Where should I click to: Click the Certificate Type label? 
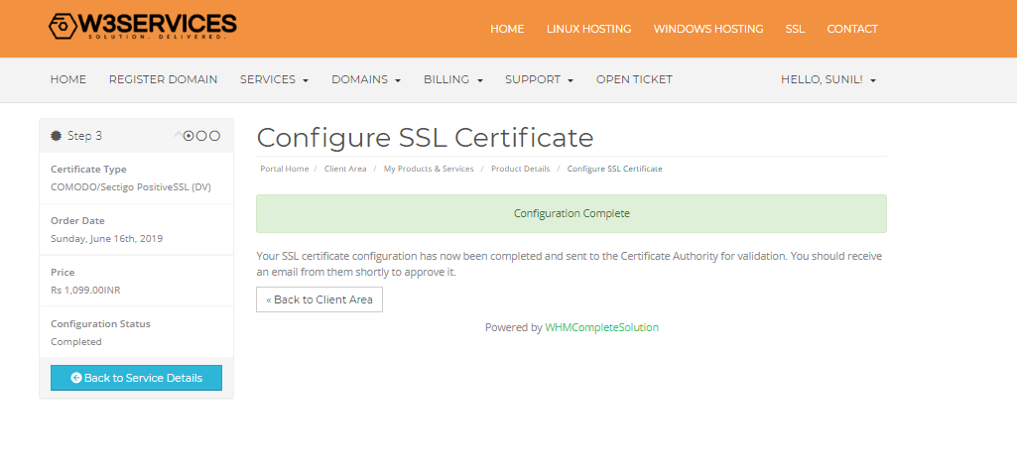[x=88, y=170]
